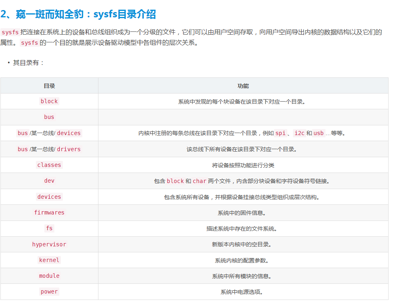Click the 'usb' code tag in the table
This screenshot has height=306, width=393.
pos(319,133)
